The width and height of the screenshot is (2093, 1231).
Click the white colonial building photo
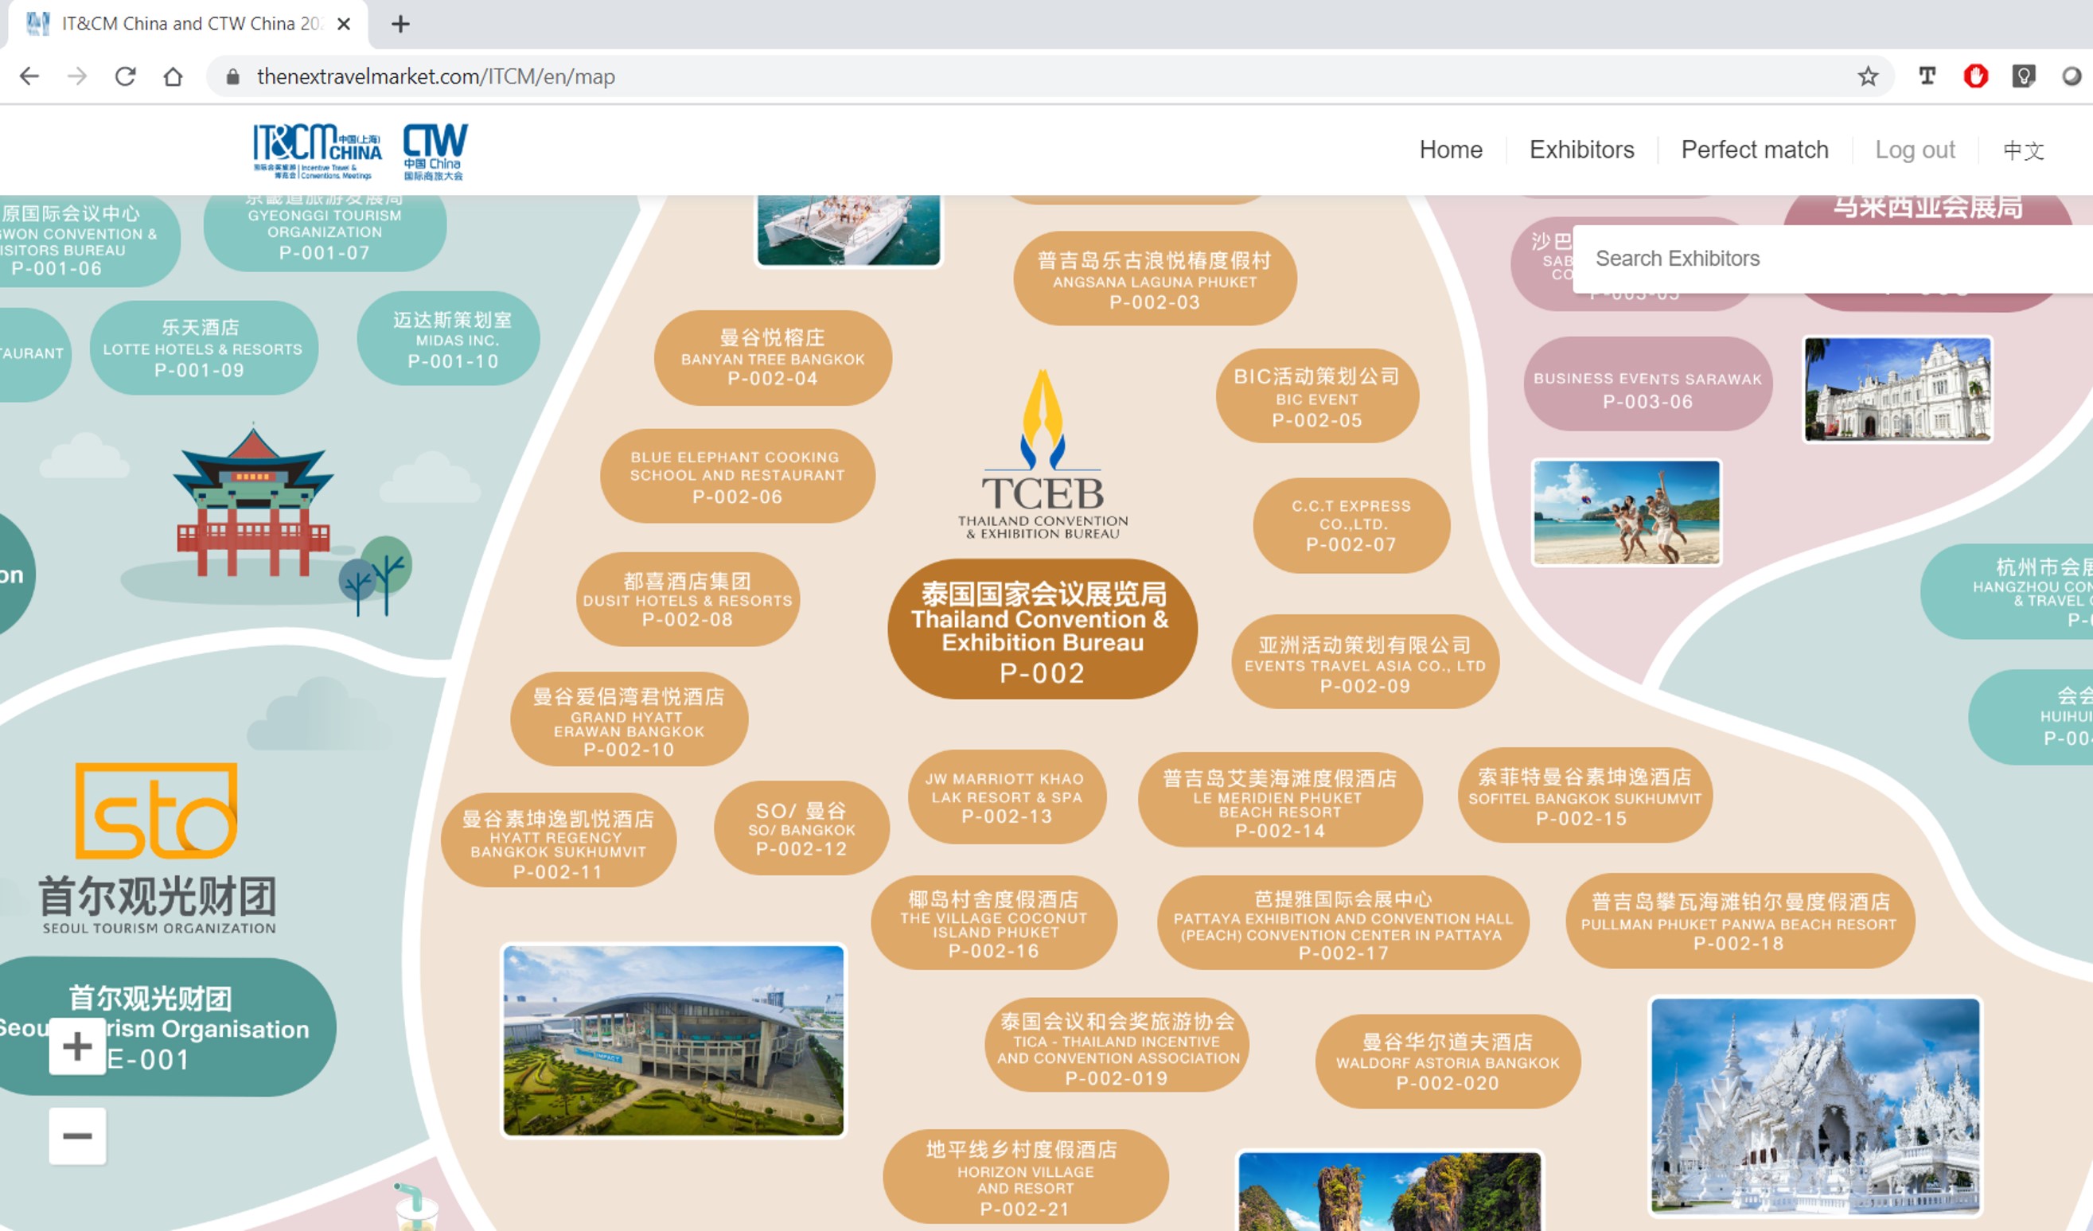tap(1898, 390)
